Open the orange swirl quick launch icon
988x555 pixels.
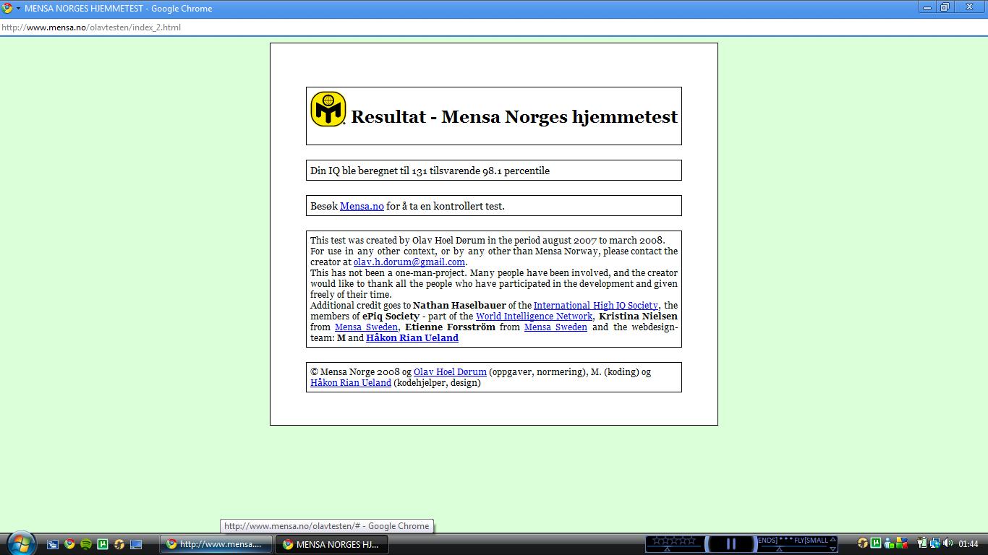(119, 544)
